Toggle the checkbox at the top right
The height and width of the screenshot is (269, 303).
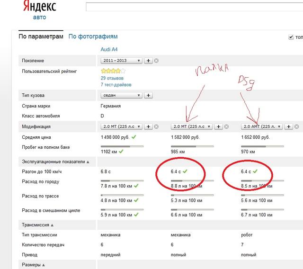[x=291, y=37]
